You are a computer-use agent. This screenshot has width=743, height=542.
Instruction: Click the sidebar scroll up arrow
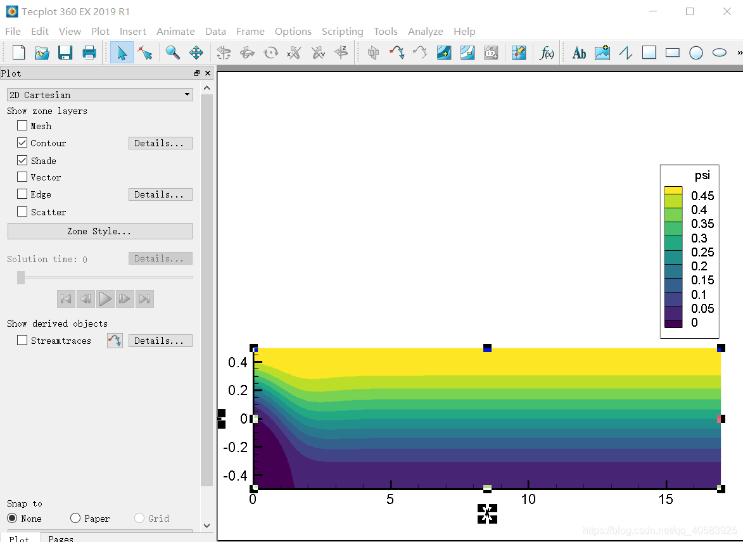206,87
